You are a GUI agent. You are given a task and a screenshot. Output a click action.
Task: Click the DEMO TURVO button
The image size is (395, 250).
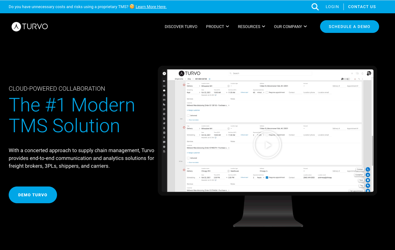[33, 195]
